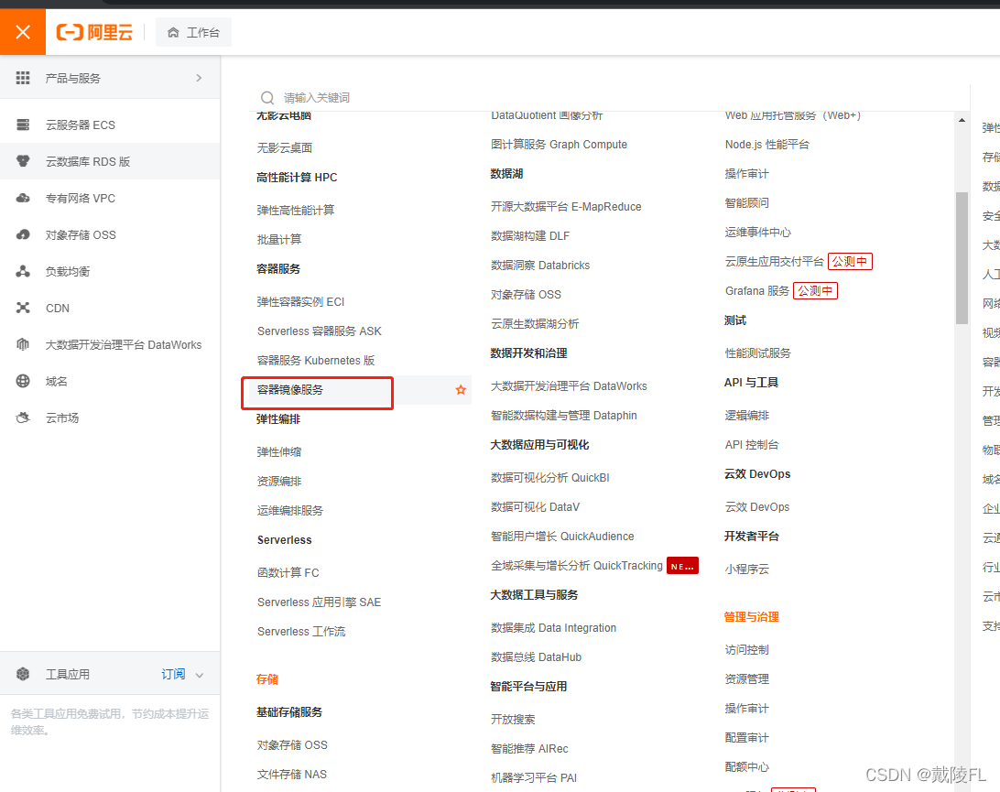This screenshot has height=792, width=1000.
Task: Open 弹性高性能计算 product link
Action: [295, 211]
